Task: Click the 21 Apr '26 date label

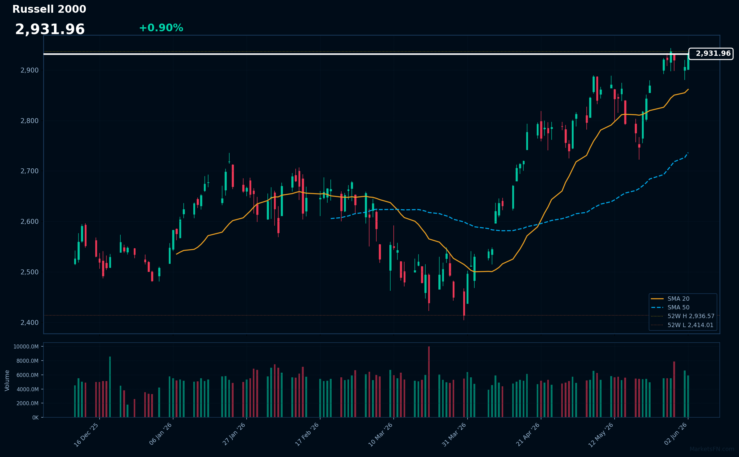Action: click(528, 434)
